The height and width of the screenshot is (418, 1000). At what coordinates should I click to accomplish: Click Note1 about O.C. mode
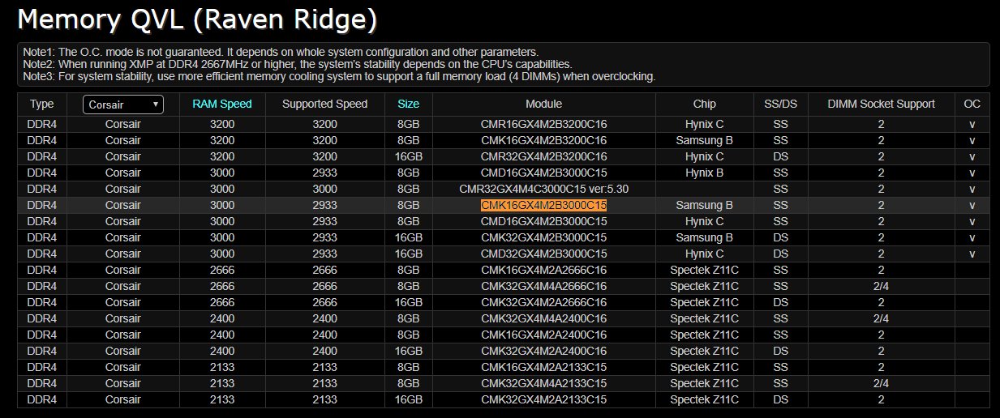coord(281,52)
